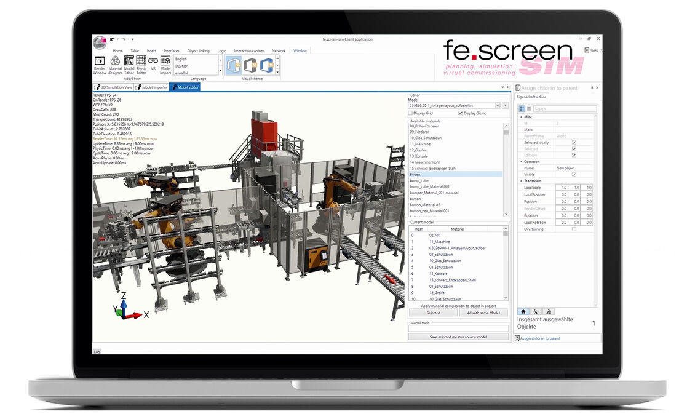
Task: Collapse the Misc property group
Action: 522,117
